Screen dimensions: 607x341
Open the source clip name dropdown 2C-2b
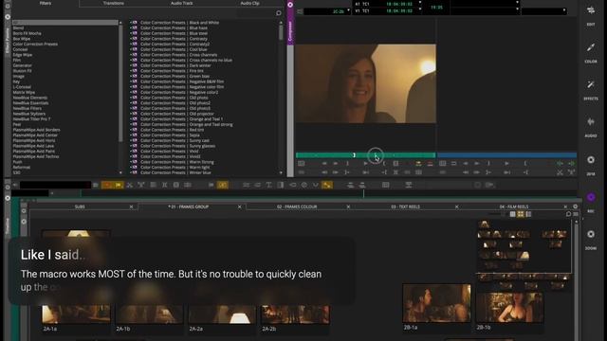pos(327,11)
